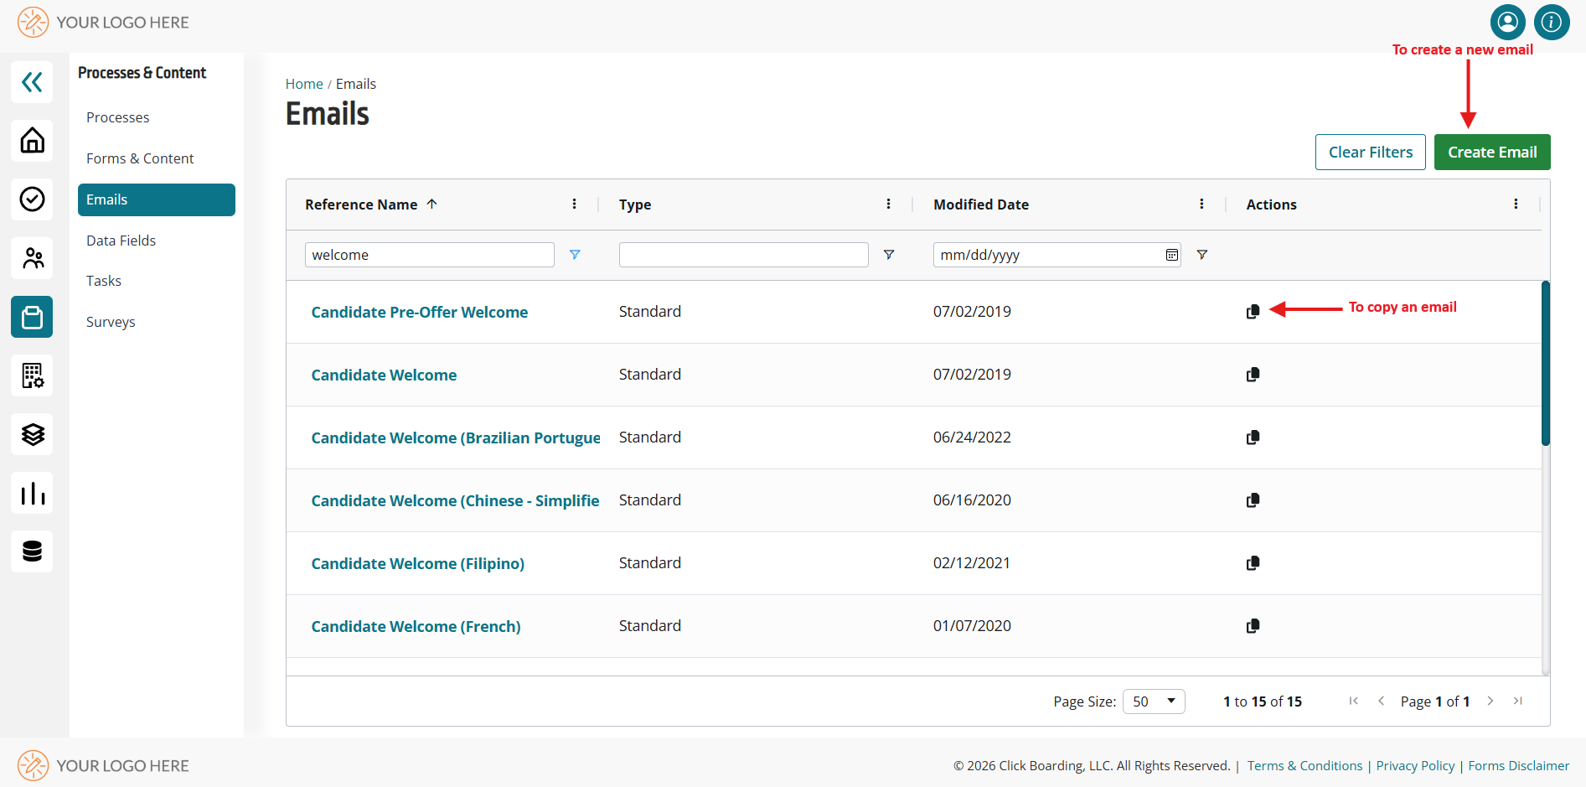Copy the Candidate Welcome email
This screenshot has height=787, width=1586.
(1253, 375)
